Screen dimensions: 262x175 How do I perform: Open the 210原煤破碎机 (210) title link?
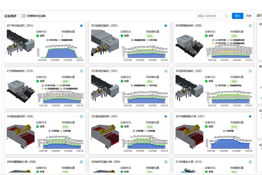click(x=20, y=71)
